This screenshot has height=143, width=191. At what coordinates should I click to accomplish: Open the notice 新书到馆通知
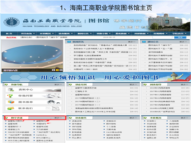(156, 52)
